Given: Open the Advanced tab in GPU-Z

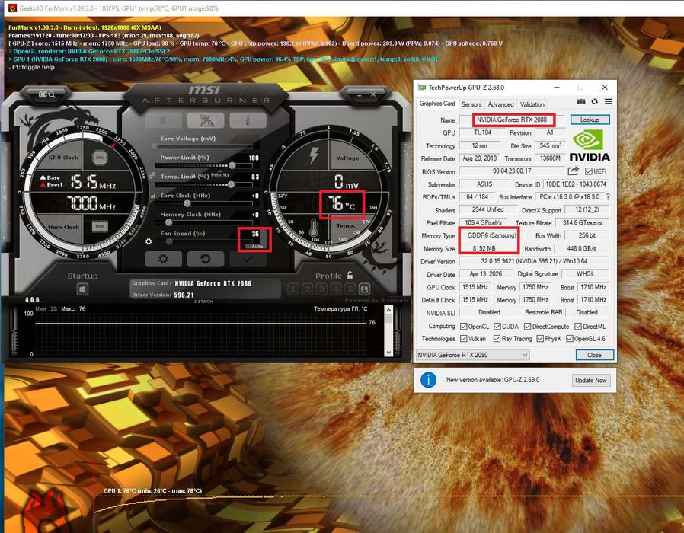Looking at the screenshot, I should coord(500,104).
